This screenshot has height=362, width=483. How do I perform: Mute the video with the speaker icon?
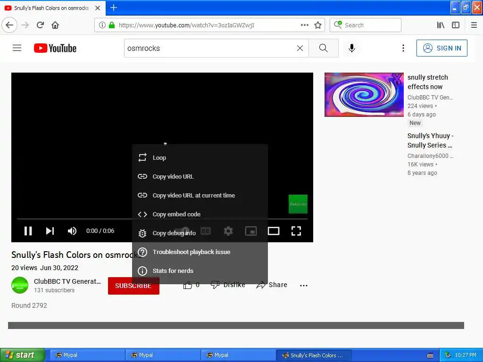click(x=72, y=231)
